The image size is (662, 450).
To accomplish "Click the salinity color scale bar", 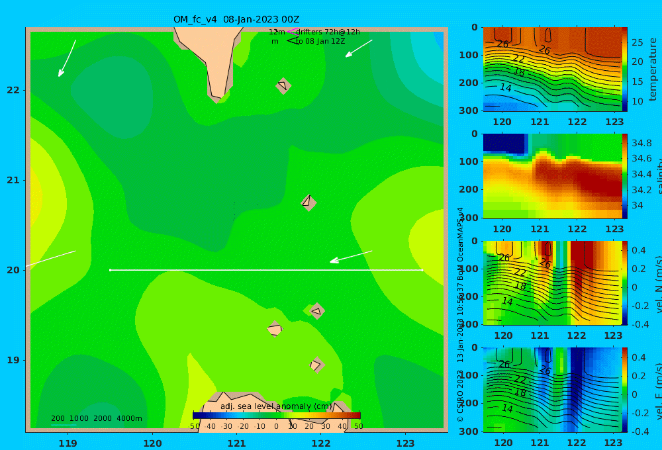I will click(625, 176).
